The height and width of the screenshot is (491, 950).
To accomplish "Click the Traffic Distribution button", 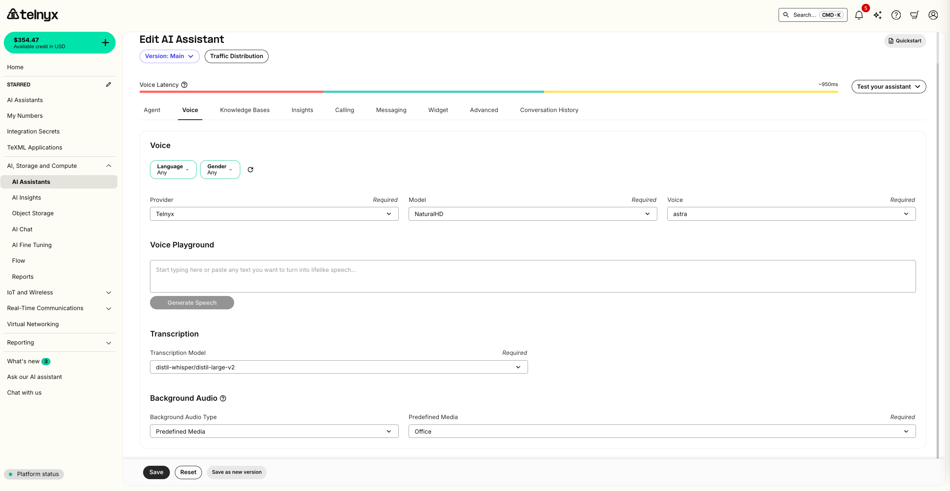I will (x=236, y=56).
